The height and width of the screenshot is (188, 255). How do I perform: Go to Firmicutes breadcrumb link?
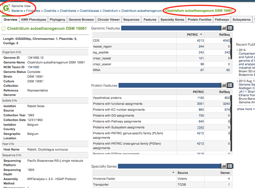click(x=33, y=11)
